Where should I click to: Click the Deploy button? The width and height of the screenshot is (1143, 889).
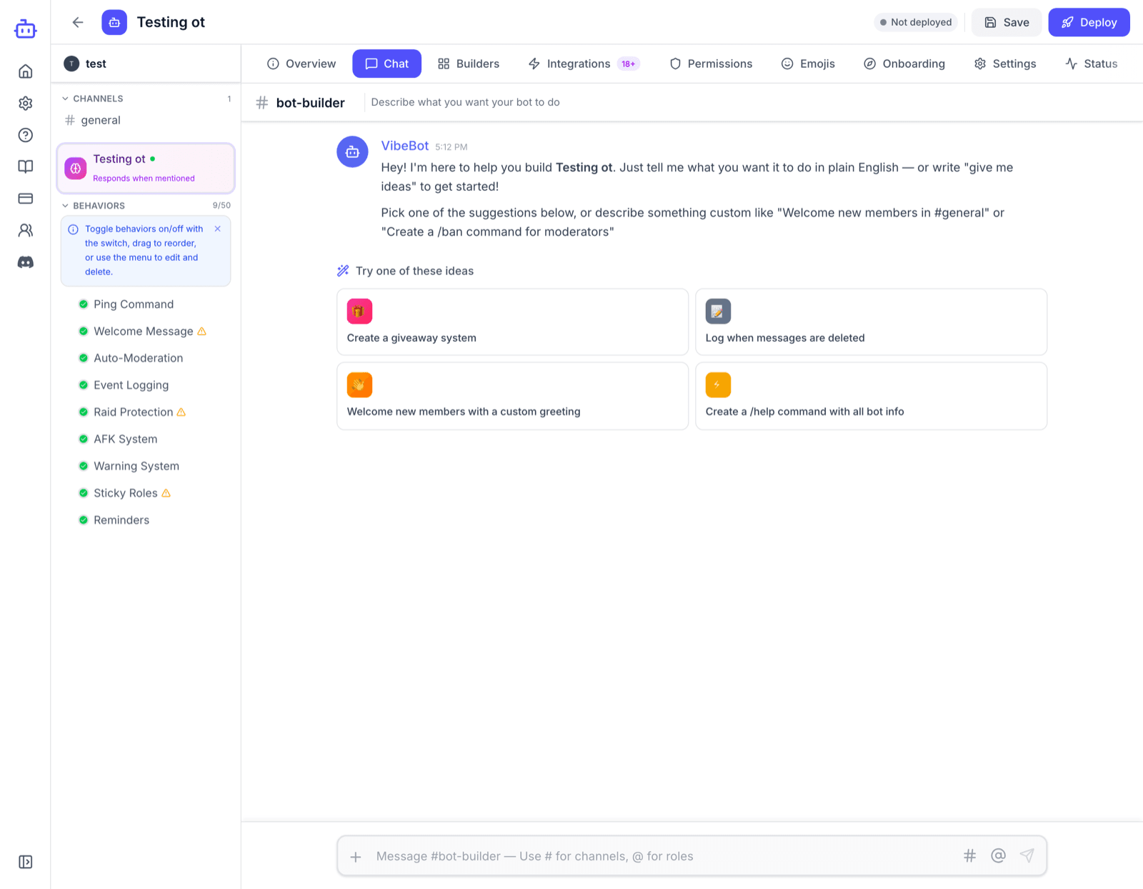(1089, 22)
